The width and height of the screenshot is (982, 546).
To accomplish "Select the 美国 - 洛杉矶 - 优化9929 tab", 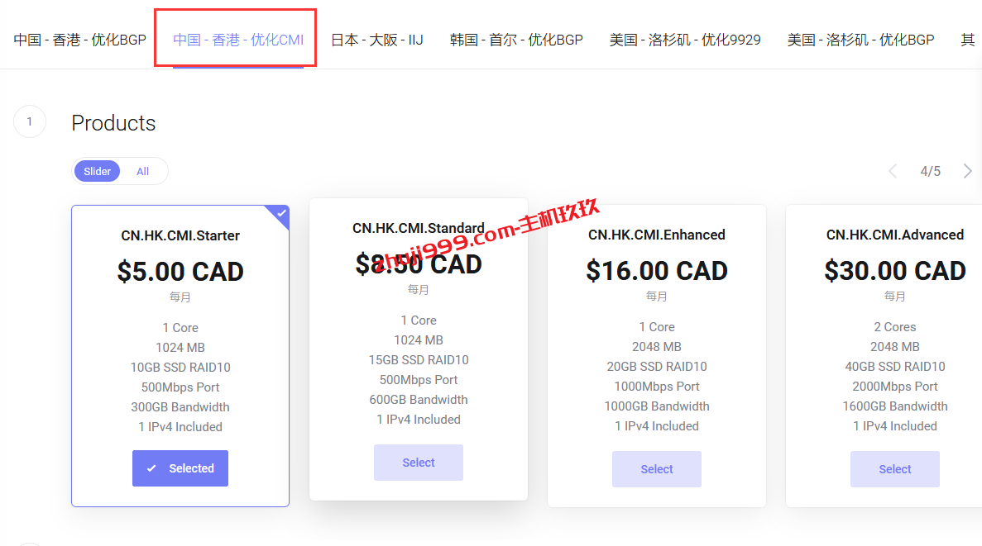I will pos(685,40).
